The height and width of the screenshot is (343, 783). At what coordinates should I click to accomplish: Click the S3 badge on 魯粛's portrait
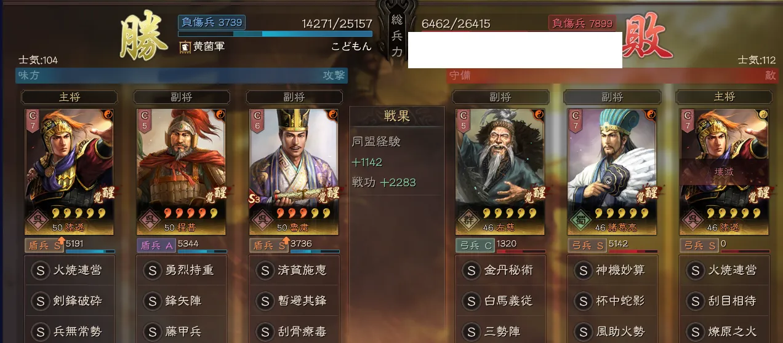pyautogui.click(x=254, y=198)
